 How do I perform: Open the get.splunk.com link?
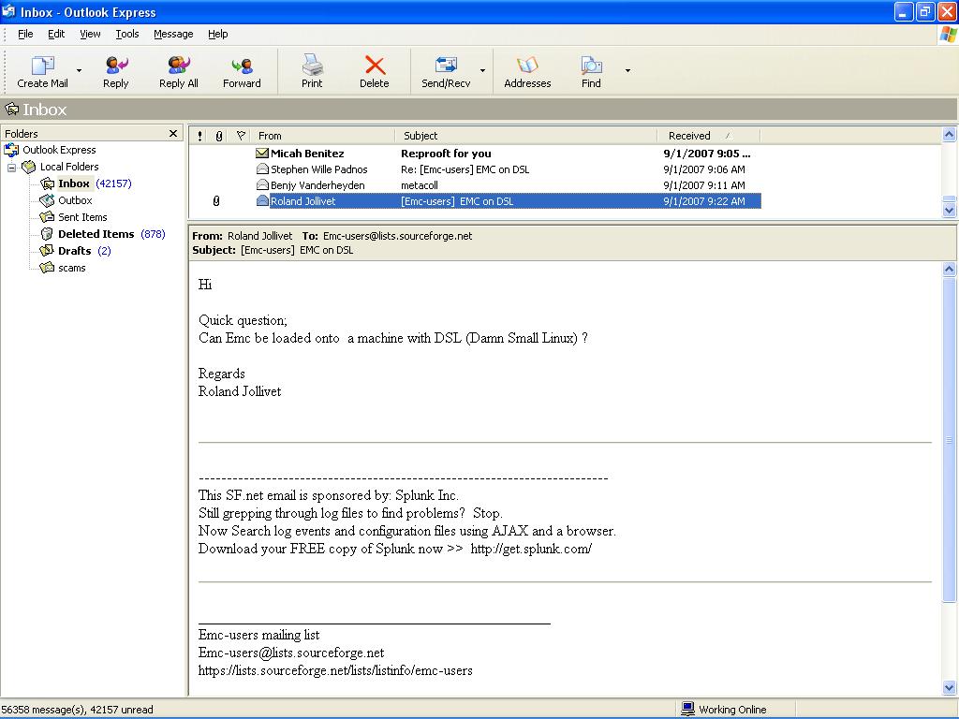[531, 549]
